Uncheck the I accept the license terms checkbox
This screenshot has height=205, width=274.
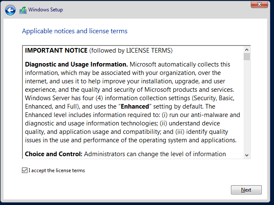pos(24,170)
